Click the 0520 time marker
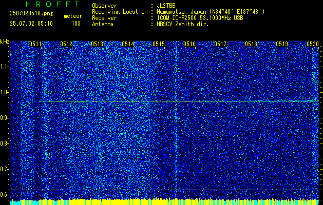The image size is (323, 205). click(313, 44)
